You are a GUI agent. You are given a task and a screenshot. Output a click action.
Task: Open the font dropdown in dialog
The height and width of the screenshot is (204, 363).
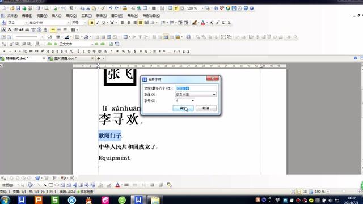[214, 95]
